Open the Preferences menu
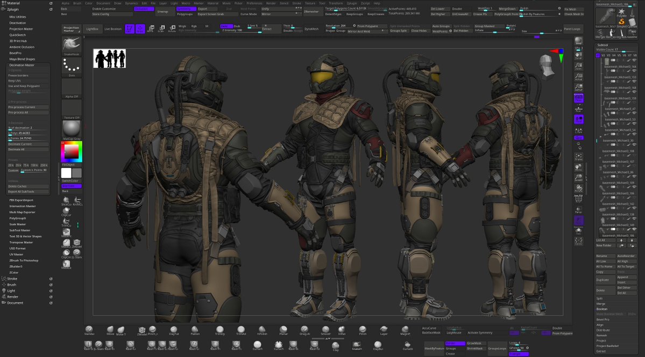This screenshot has width=645, height=357. [254, 3]
